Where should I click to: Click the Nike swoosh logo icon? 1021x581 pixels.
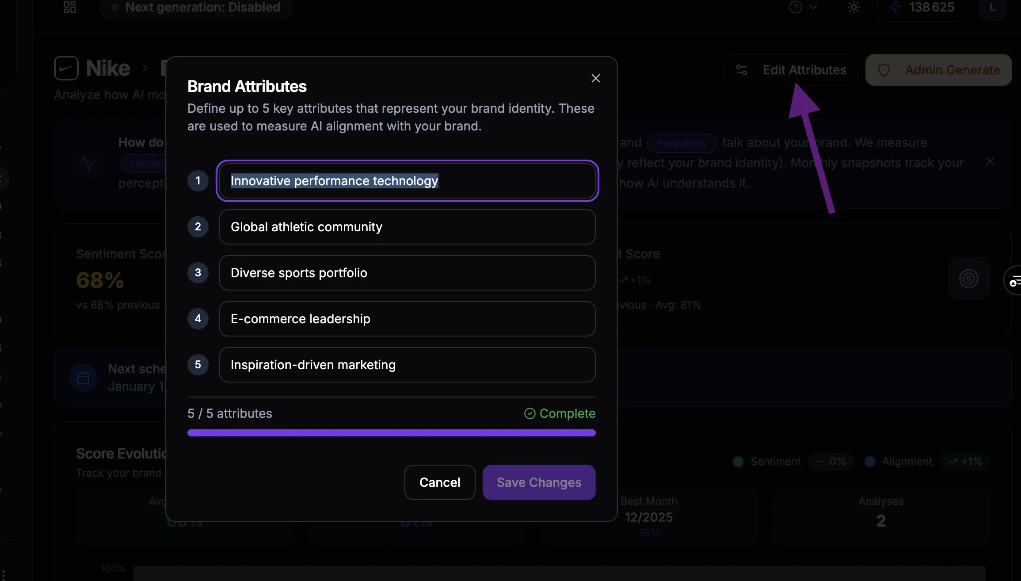click(x=66, y=68)
